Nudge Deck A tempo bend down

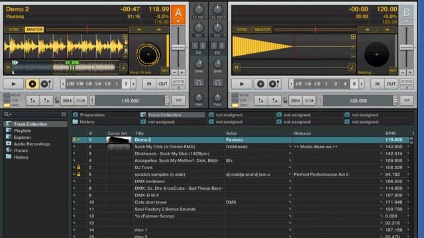pos(139,29)
